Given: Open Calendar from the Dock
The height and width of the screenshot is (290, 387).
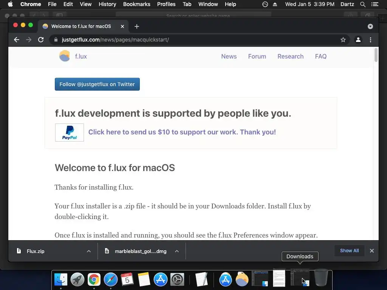Looking at the screenshot, I should tap(127, 279).
